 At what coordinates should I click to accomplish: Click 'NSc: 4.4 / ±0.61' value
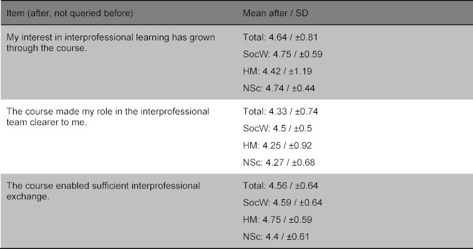(276, 237)
